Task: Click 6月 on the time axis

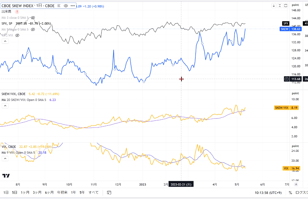Action: 262,184
